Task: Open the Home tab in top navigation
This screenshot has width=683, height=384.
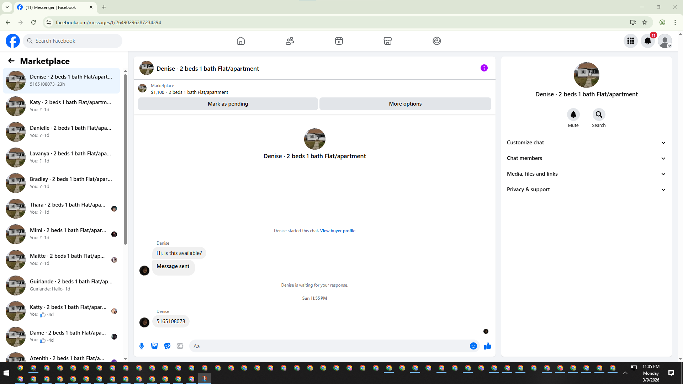Action: pyautogui.click(x=241, y=41)
